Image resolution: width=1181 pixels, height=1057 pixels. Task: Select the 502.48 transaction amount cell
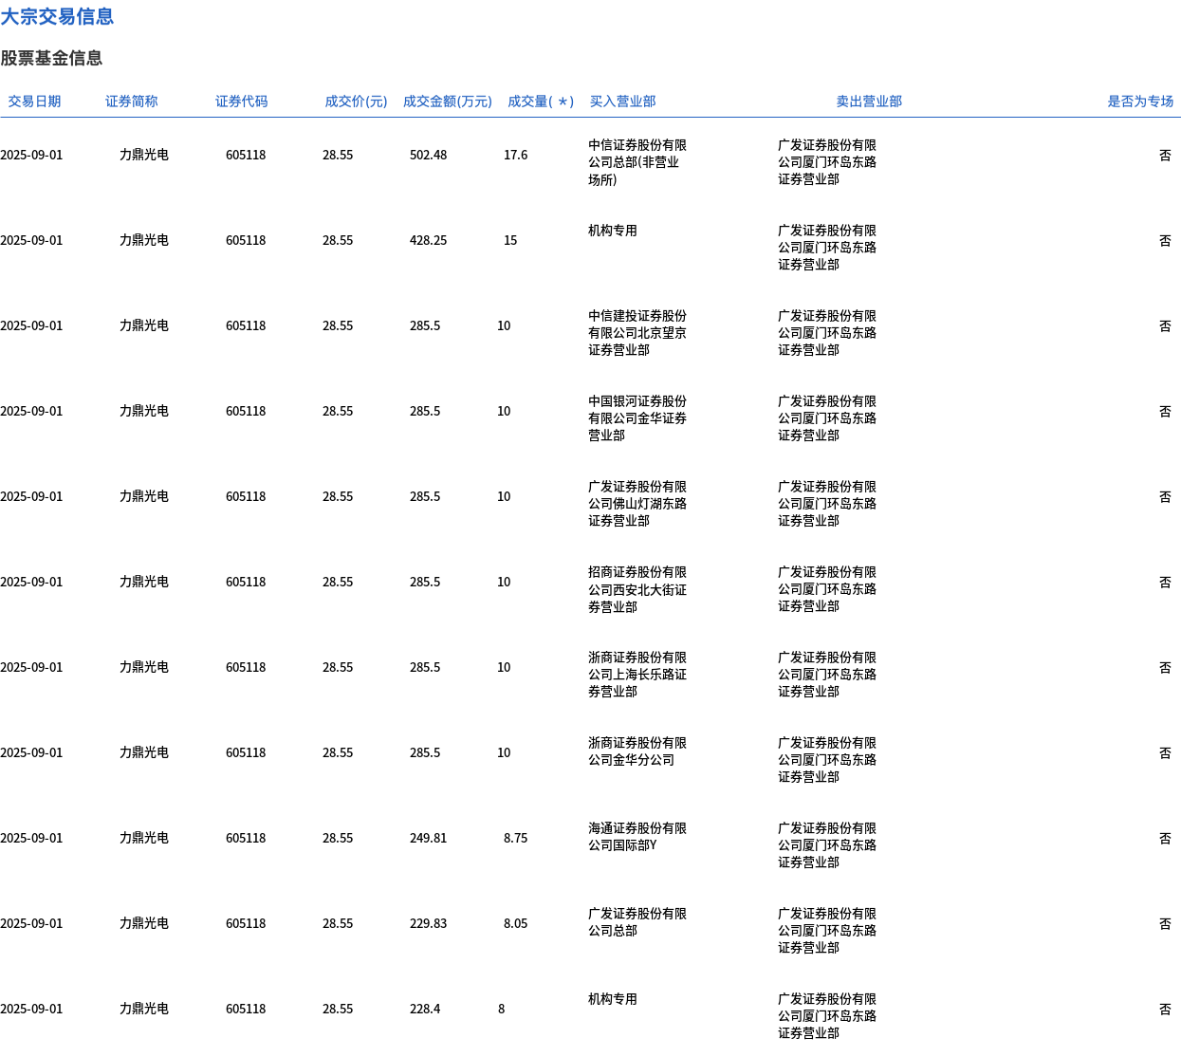tap(428, 155)
